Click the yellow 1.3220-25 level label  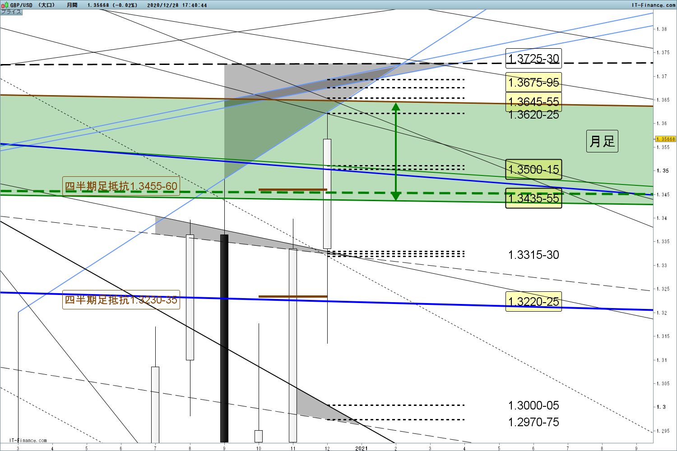(x=533, y=302)
